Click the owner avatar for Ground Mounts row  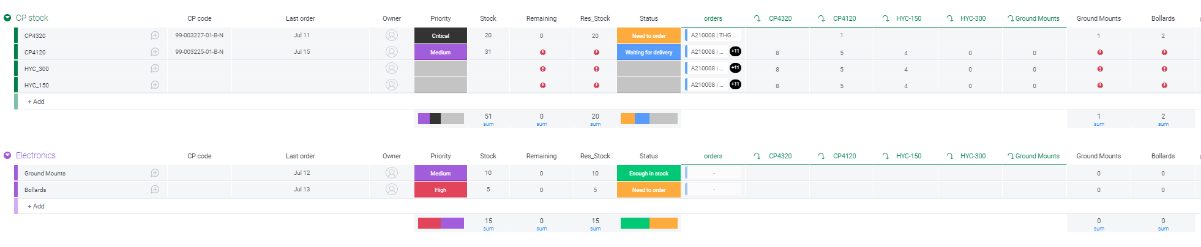392,173
